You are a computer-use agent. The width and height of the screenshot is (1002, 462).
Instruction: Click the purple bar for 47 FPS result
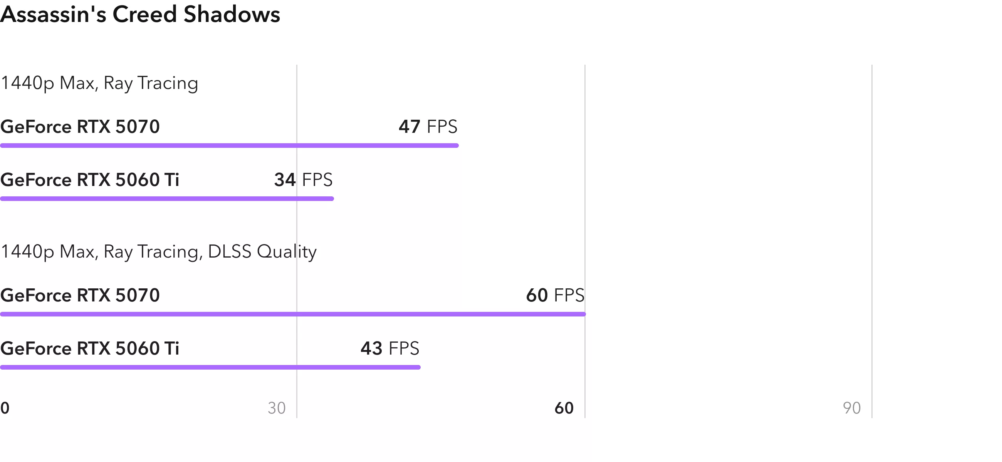(230, 146)
